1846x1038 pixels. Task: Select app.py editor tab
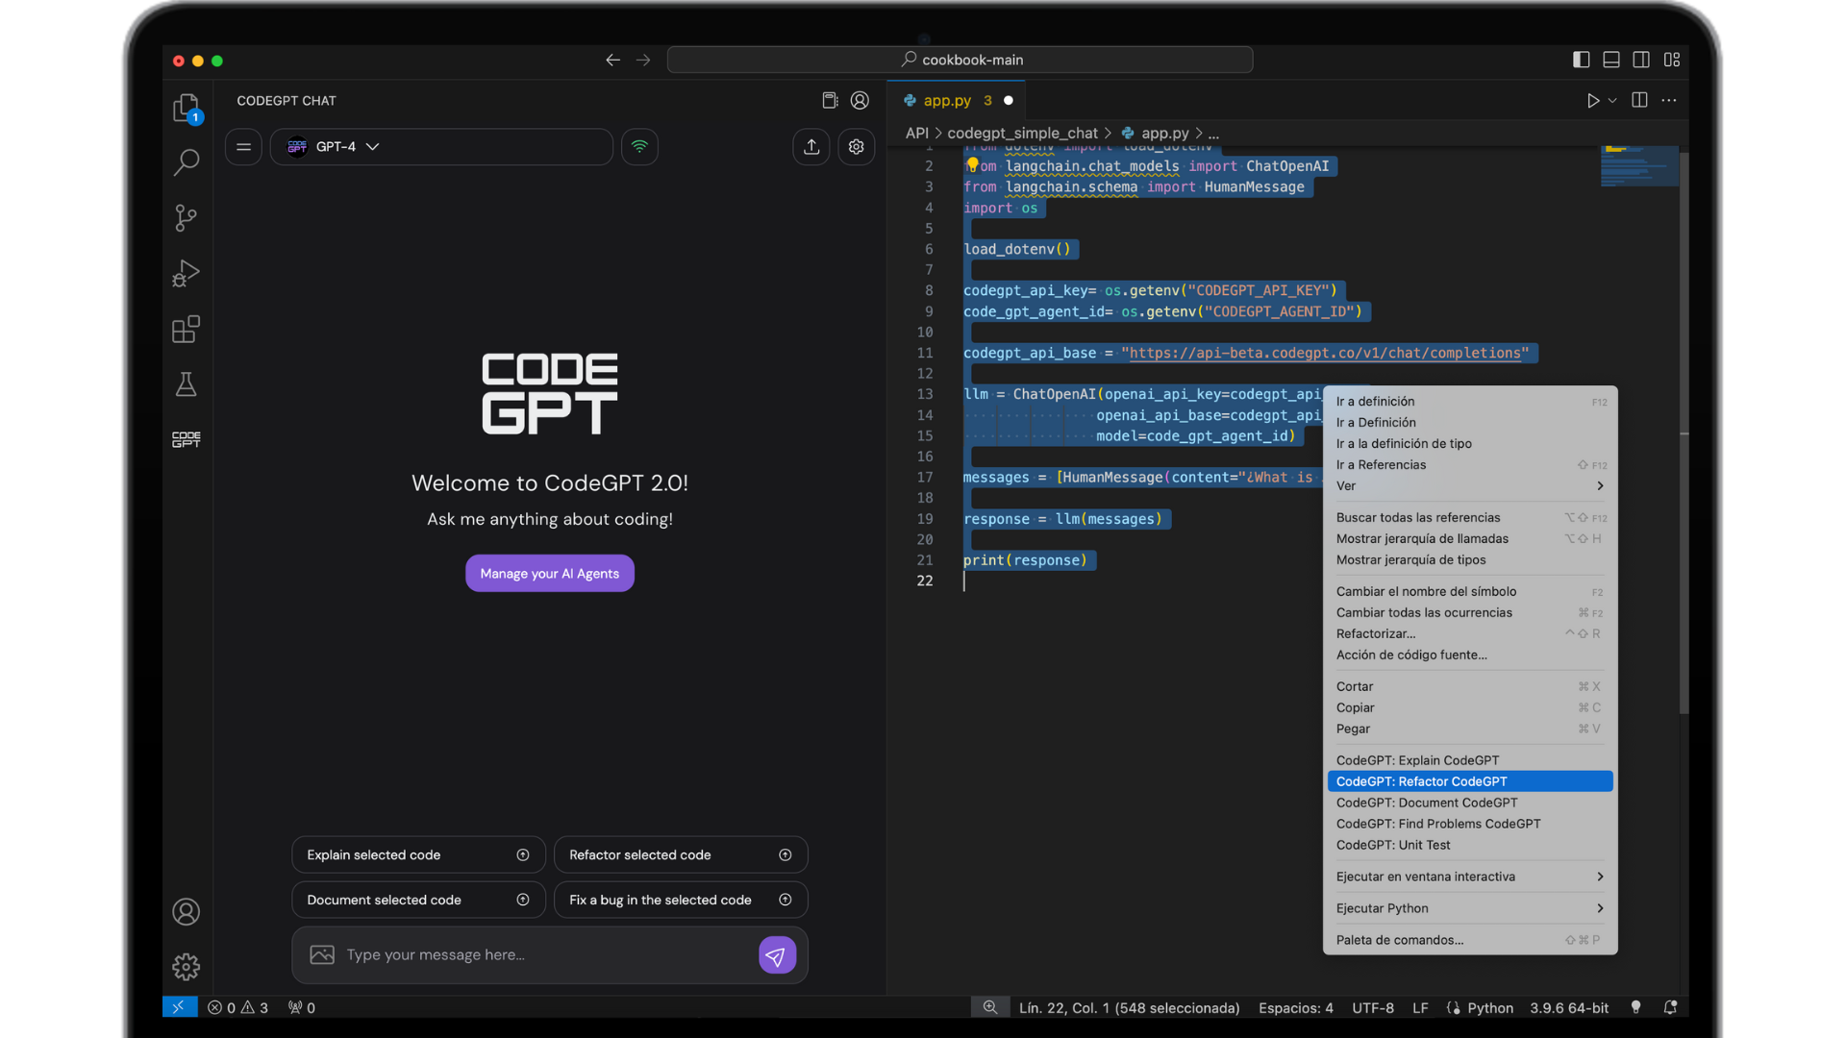955,100
